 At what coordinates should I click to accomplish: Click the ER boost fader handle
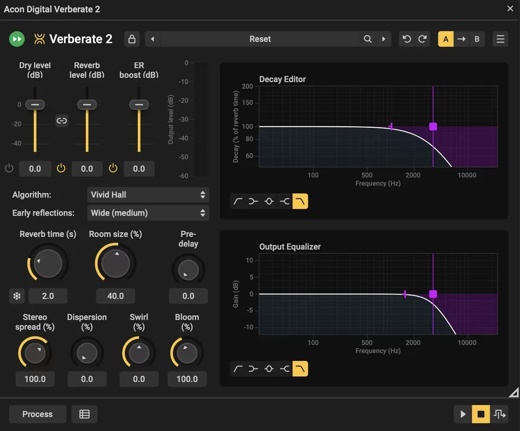point(139,105)
